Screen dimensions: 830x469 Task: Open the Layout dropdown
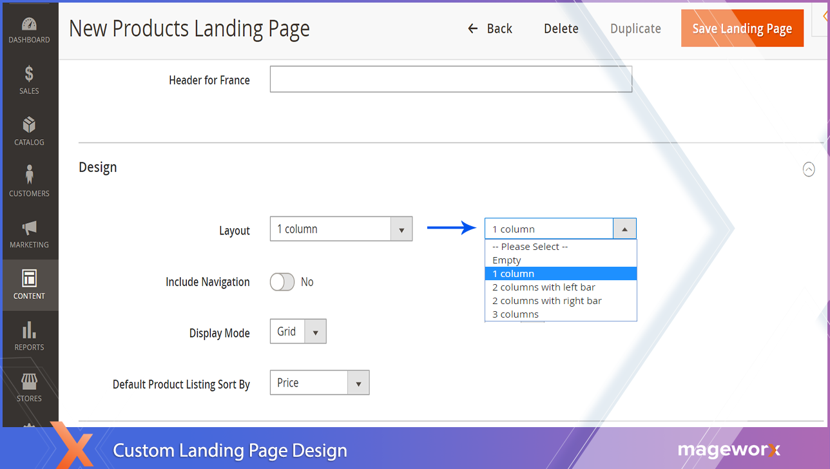341,229
